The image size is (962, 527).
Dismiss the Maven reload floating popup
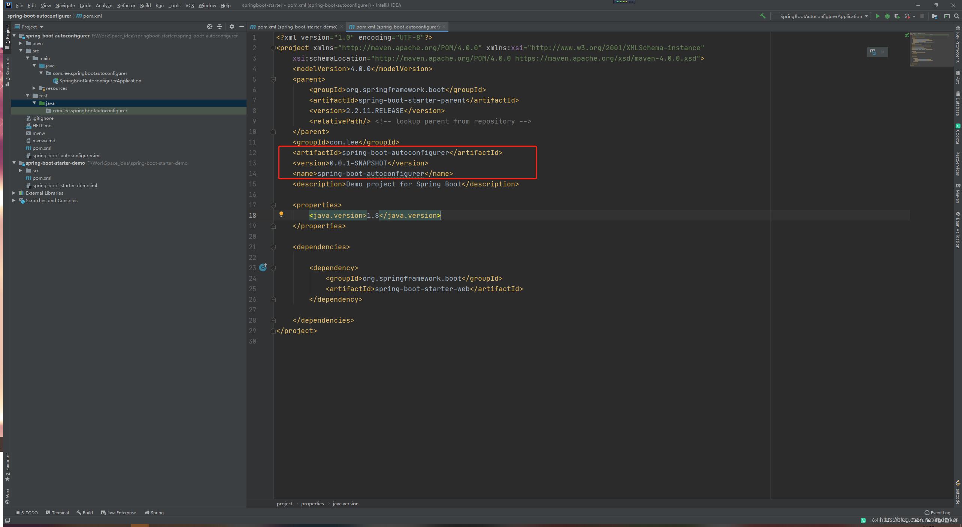pyautogui.click(x=883, y=52)
